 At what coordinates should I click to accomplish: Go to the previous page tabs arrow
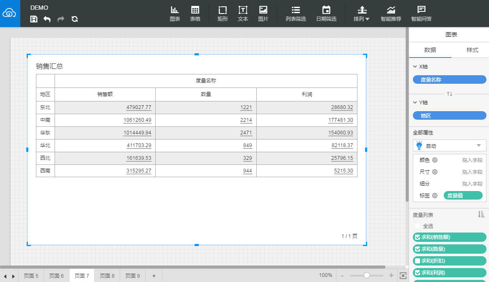coord(5,276)
